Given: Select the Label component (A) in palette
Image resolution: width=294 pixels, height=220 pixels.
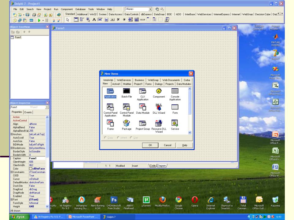Looking at the screenshot, I should 94,20.
